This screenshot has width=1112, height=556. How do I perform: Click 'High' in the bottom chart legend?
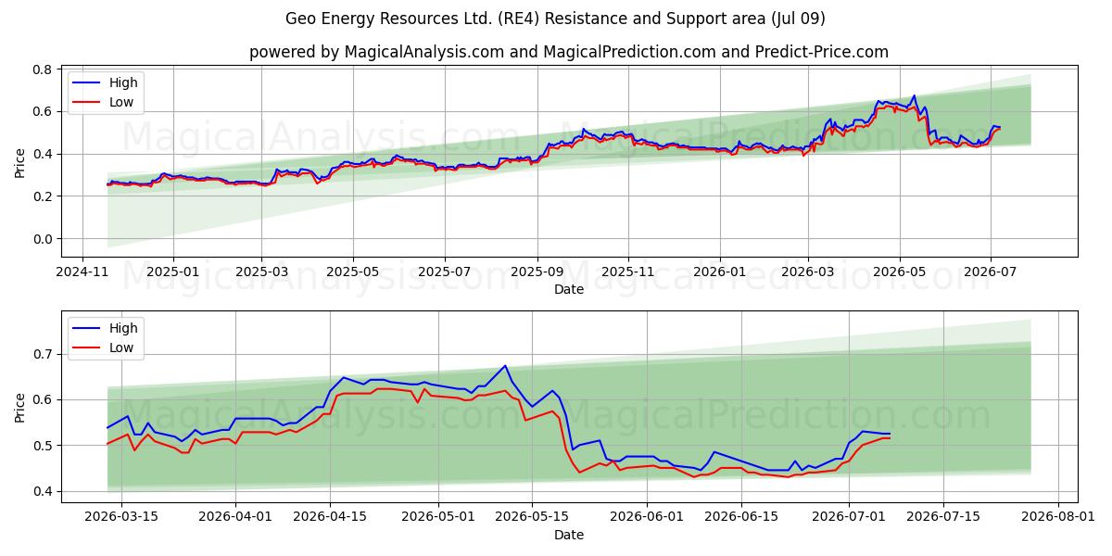click(123, 328)
